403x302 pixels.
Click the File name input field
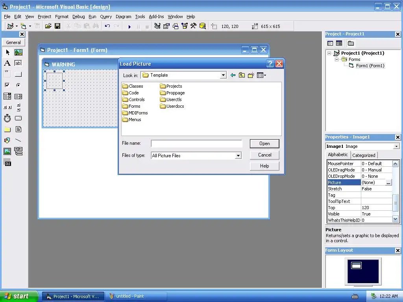(197, 144)
